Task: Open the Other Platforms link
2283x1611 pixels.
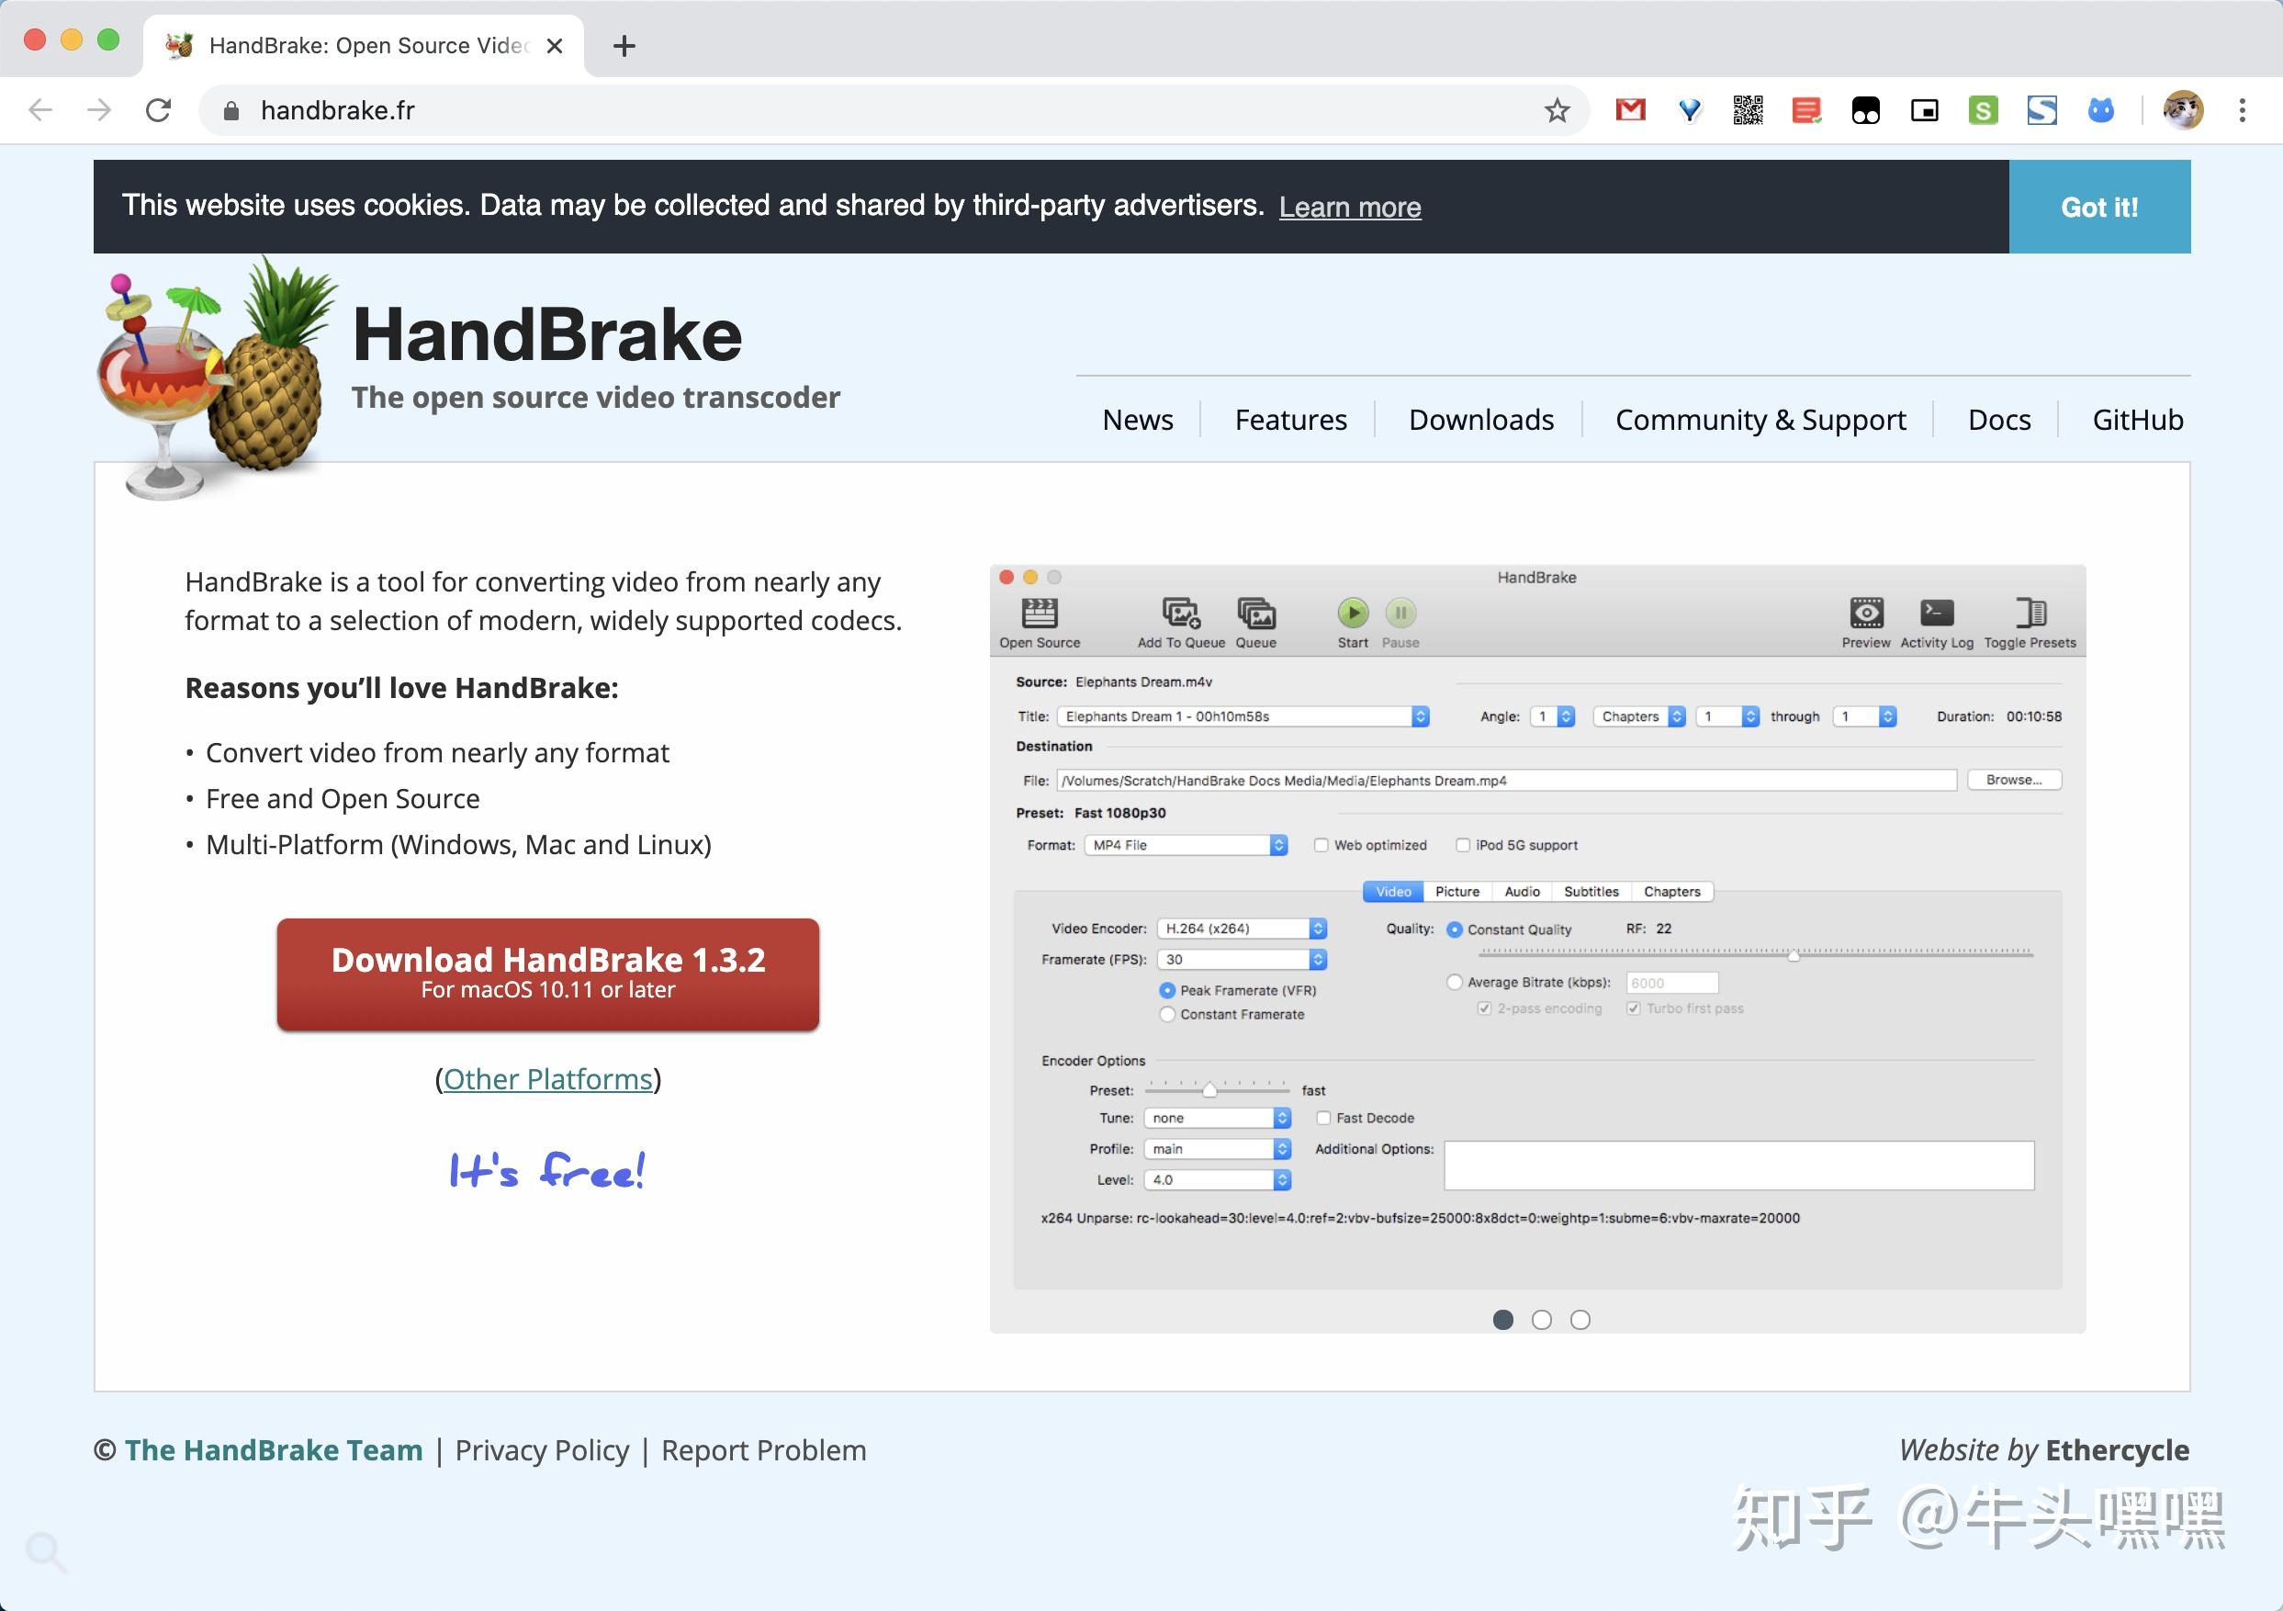Action: [x=548, y=1079]
